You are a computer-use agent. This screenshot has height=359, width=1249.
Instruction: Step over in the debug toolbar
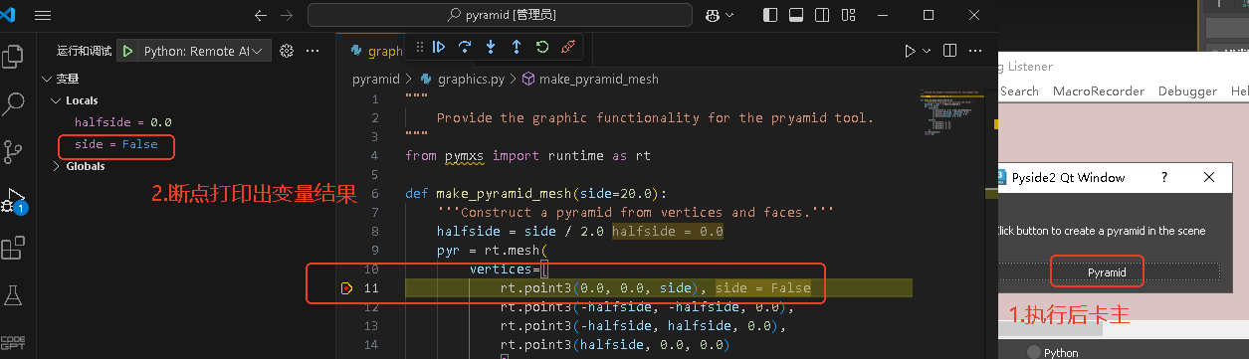tap(465, 47)
